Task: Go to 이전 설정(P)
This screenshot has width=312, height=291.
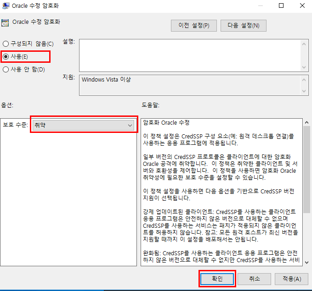Action: pyautogui.click(x=194, y=26)
